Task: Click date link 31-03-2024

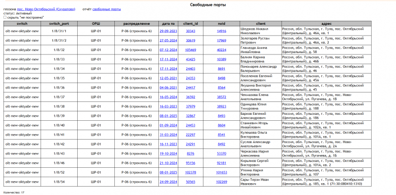Action: pos(168,135)
